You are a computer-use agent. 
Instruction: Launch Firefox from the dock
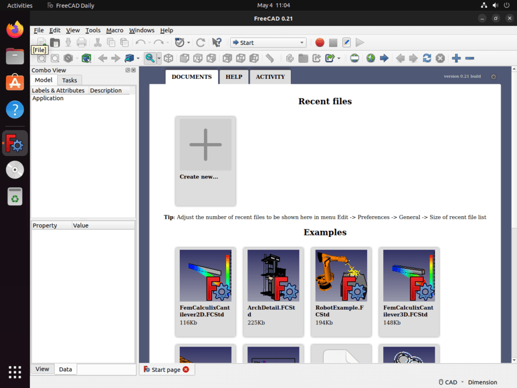(x=15, y=29)
